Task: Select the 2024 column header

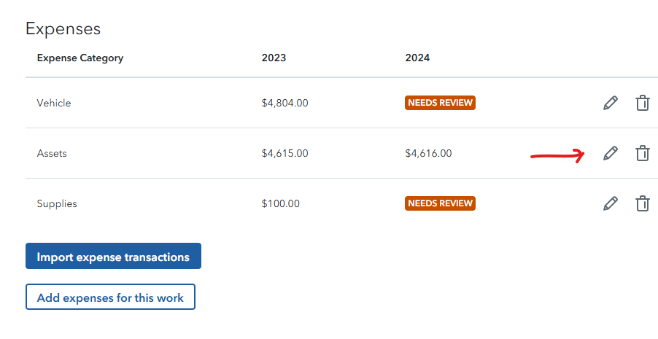Action: (417, 58)
